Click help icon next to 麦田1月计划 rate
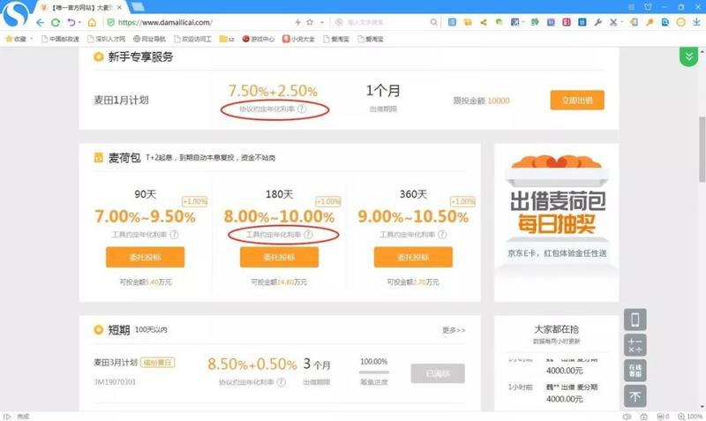Screen dimensions: 706x421 tap(302, 109)
